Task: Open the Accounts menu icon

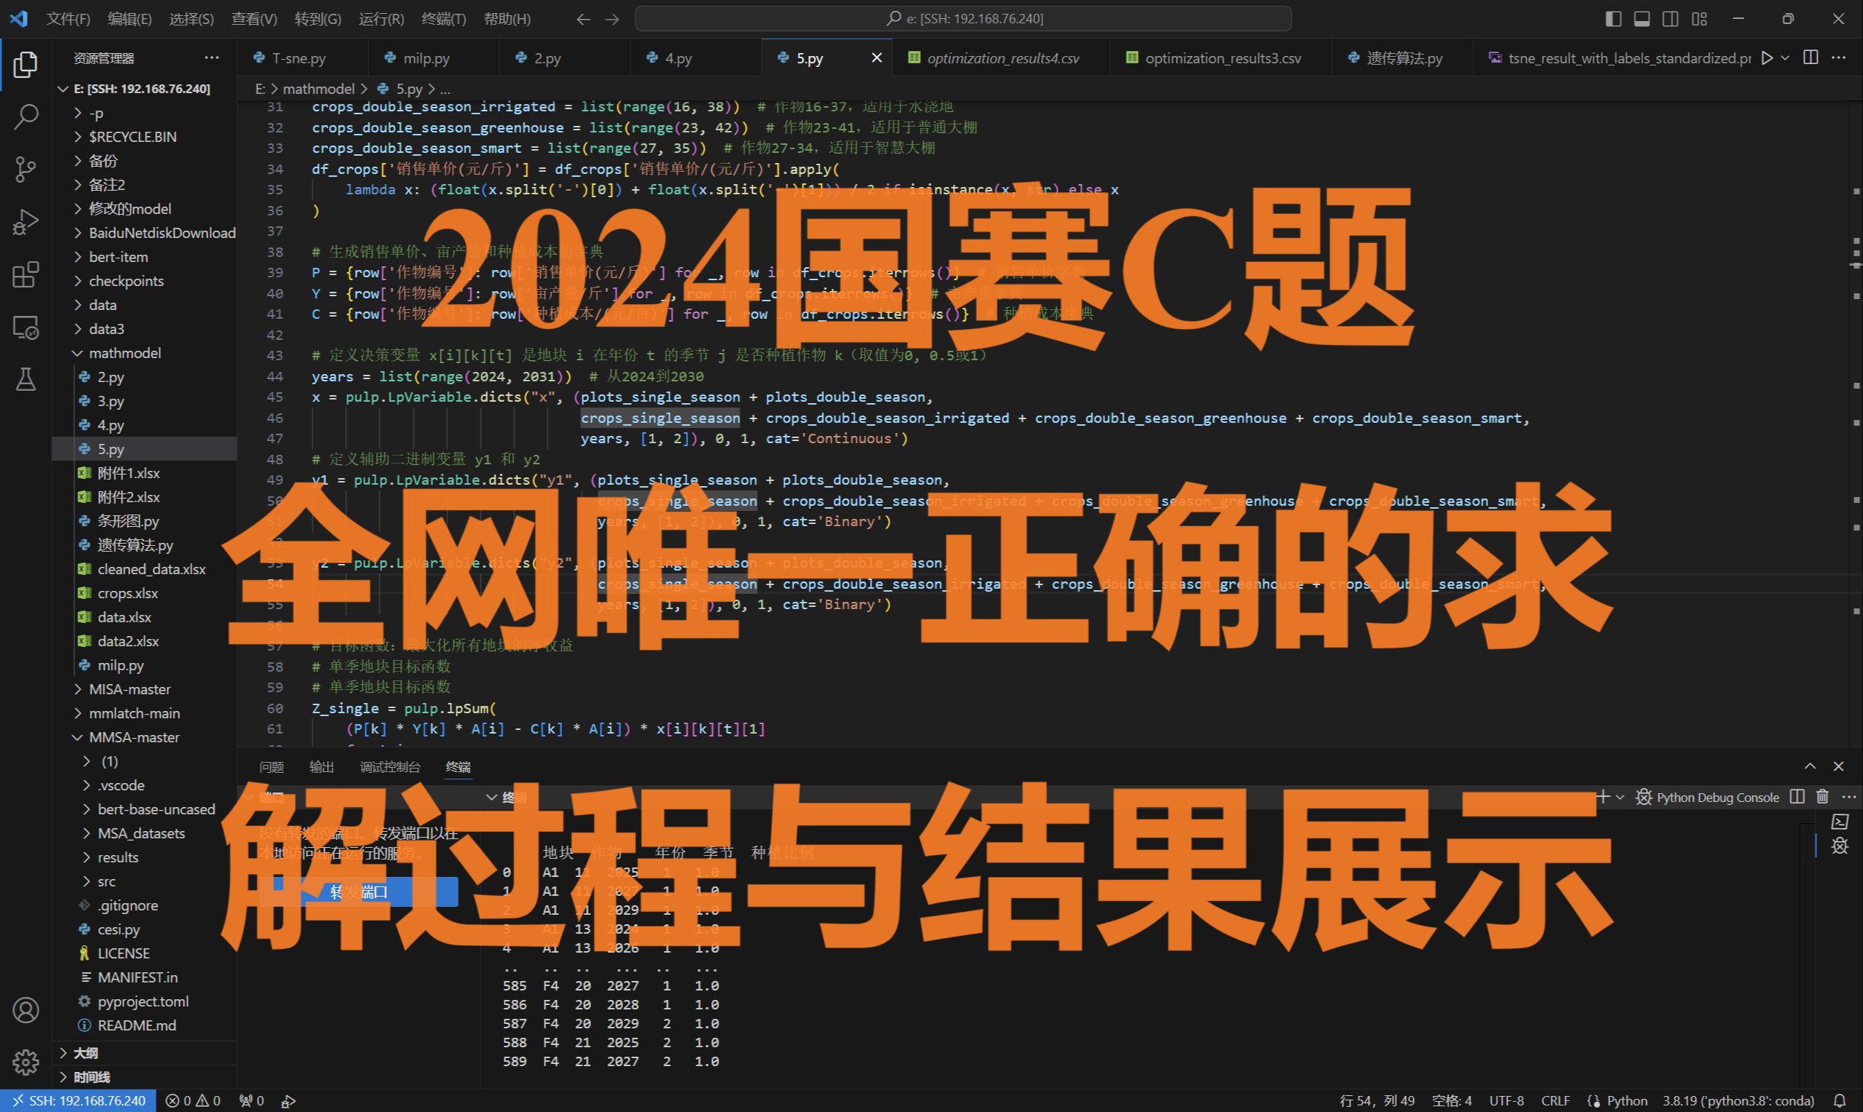Action: pos(25,1010)
